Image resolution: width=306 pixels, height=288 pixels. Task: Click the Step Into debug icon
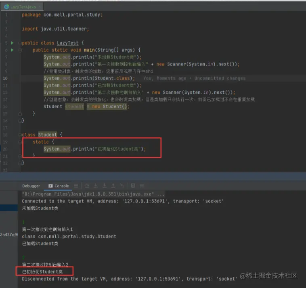96,186
